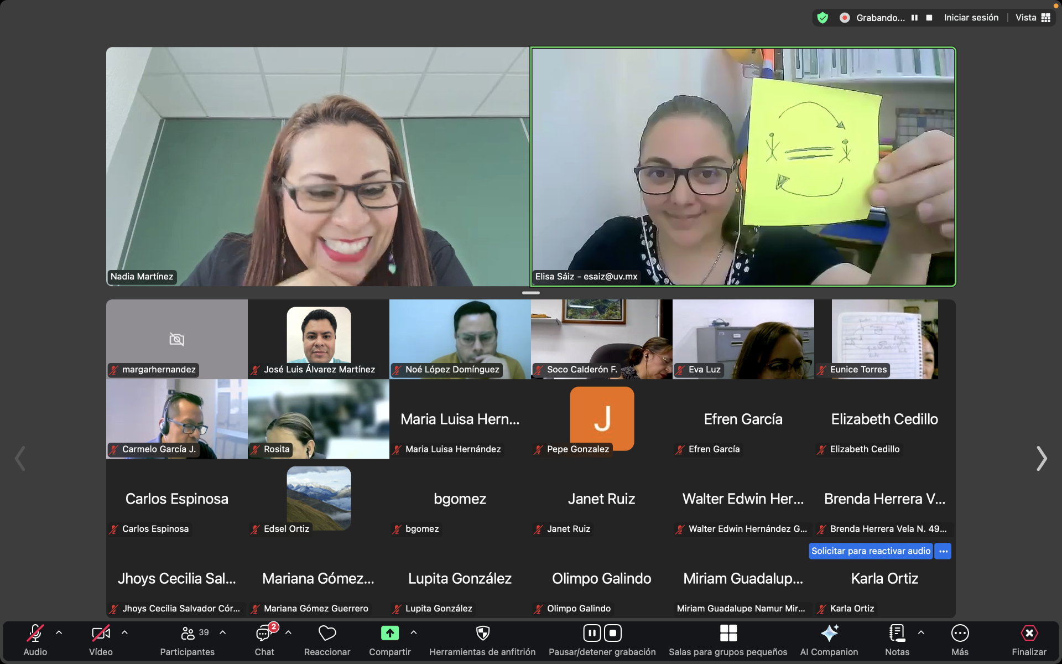Click the Reaccionar heart icon

click(x=327, y=634)
